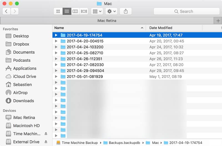Select the 2017-04-26-112351 folder name
The image size is (222, 146).
(84, 59)
